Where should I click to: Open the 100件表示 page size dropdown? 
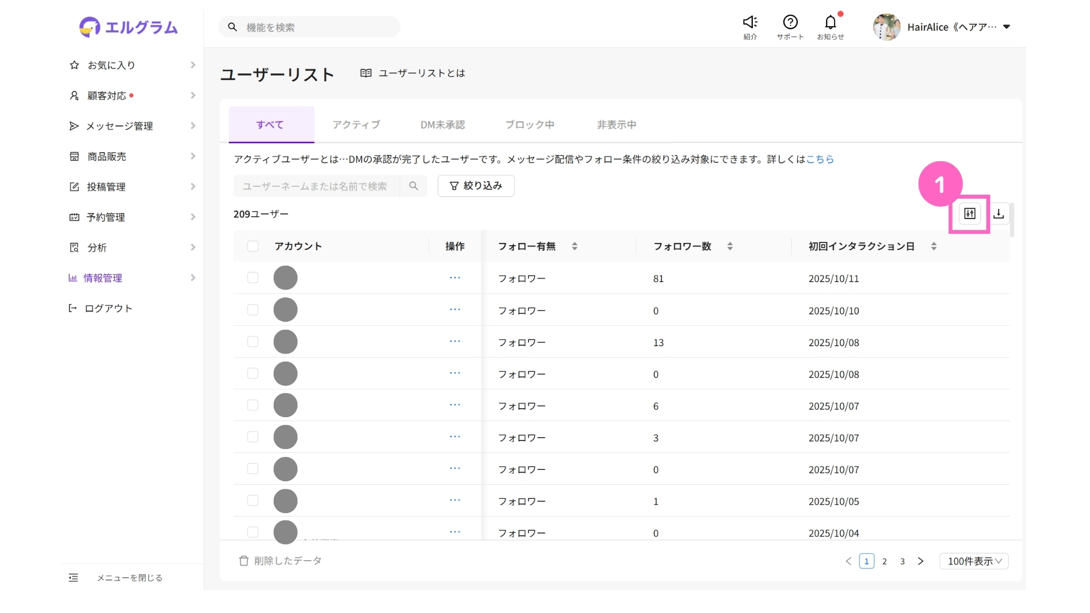click(x=974, y=561)
